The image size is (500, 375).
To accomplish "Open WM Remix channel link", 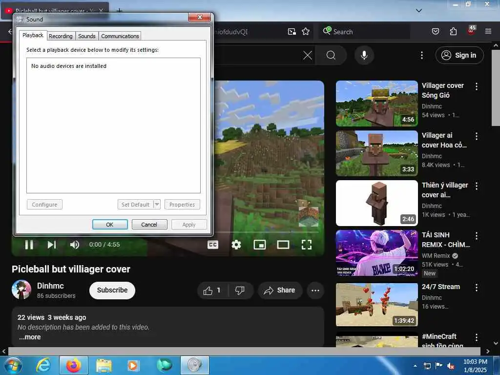I will (x=436, y=256).
